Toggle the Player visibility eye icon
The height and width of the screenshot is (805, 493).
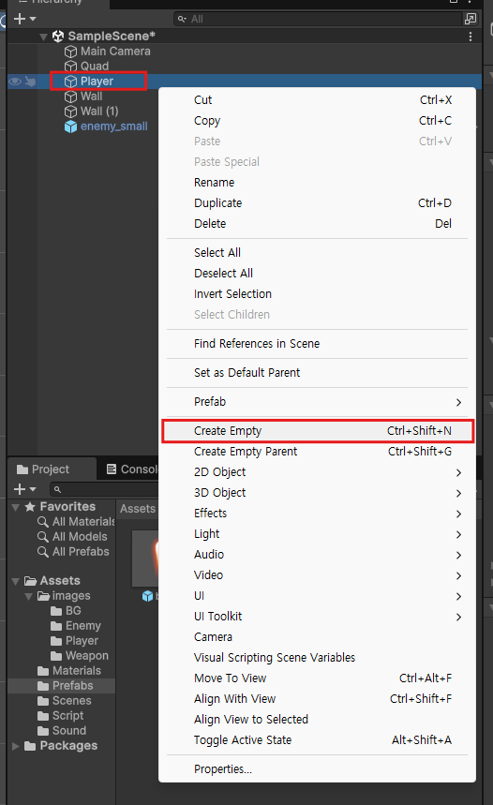click(15, 82)
